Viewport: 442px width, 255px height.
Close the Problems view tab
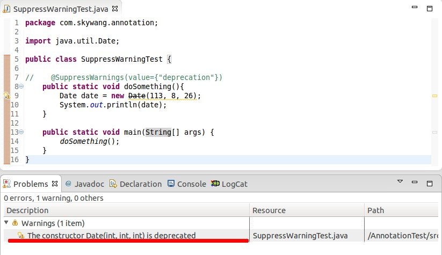[55, 184]
